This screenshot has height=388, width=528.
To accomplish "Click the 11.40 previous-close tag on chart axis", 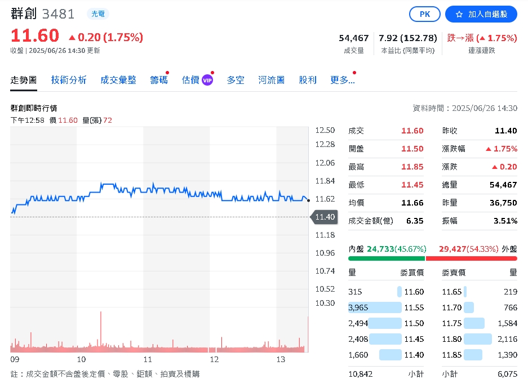I will [x=324, y=217].
